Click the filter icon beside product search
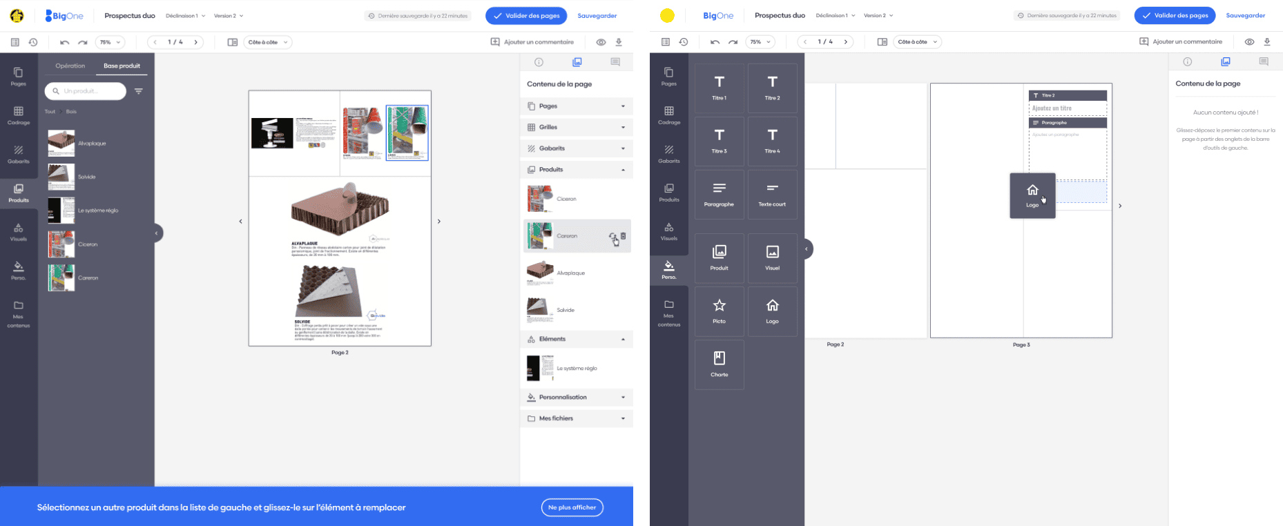This screenshot has width=1283, height=526. [x=139, y=91]
